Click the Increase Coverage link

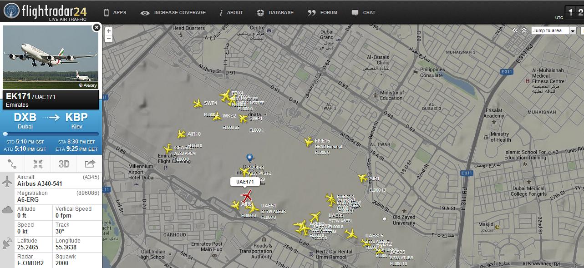click(x=173, y=13)
